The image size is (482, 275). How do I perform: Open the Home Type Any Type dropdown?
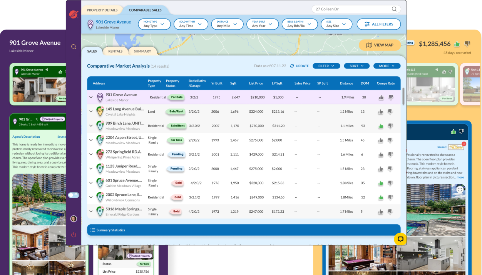tap(154, 24)
